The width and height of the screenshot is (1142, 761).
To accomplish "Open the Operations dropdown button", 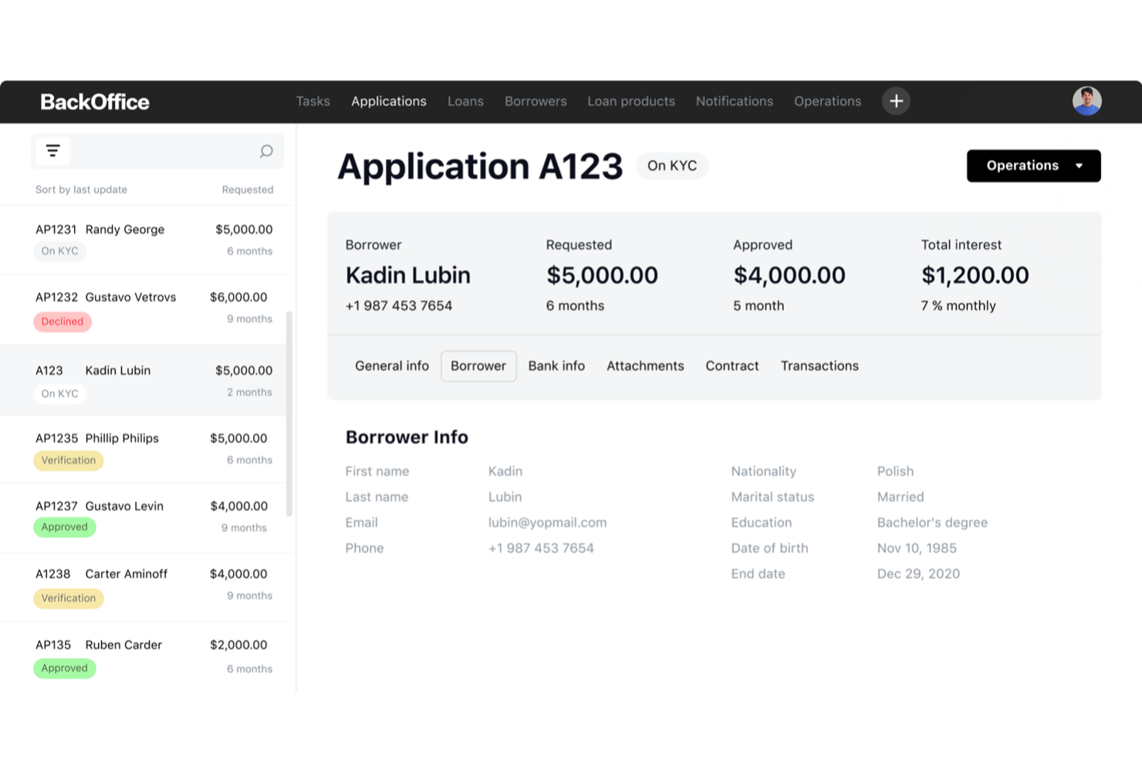I will (x=1033, y=166).
